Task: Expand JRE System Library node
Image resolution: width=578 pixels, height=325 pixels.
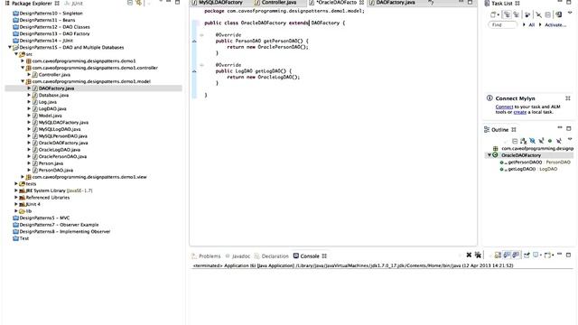Action: point(16,190)
